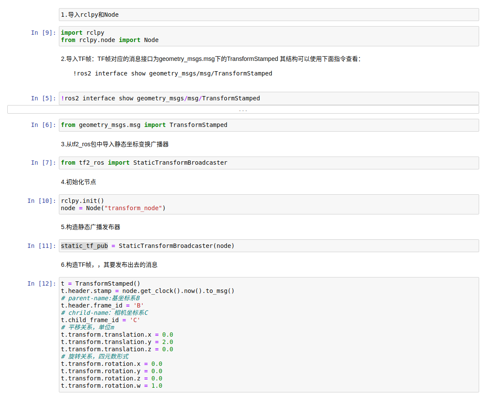Select markdown heading '5.构造静态广播发布器'
Screen dimensions: 486x395
pos(91,227)
